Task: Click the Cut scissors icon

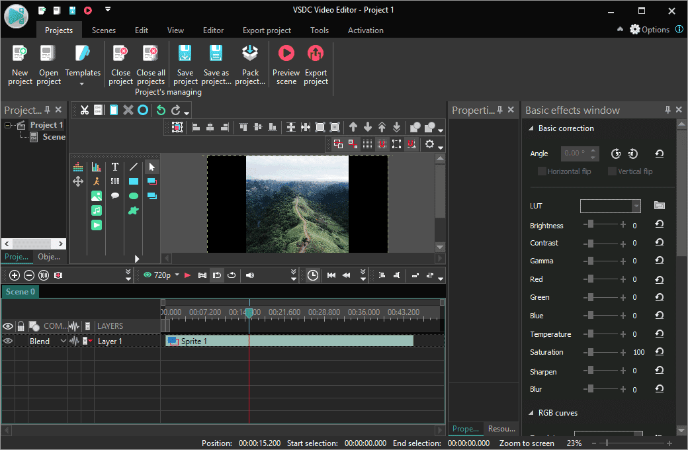Action: [84, 111]
